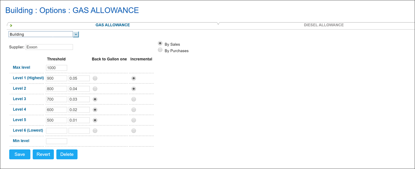Click the Level 4 rate field showing 0.02

79,110
